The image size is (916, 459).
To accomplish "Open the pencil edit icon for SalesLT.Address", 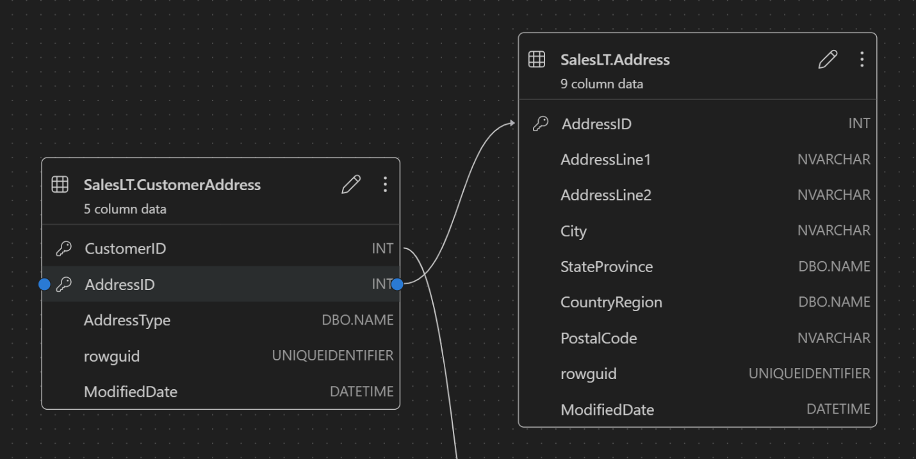I will [x=828, y=59].
